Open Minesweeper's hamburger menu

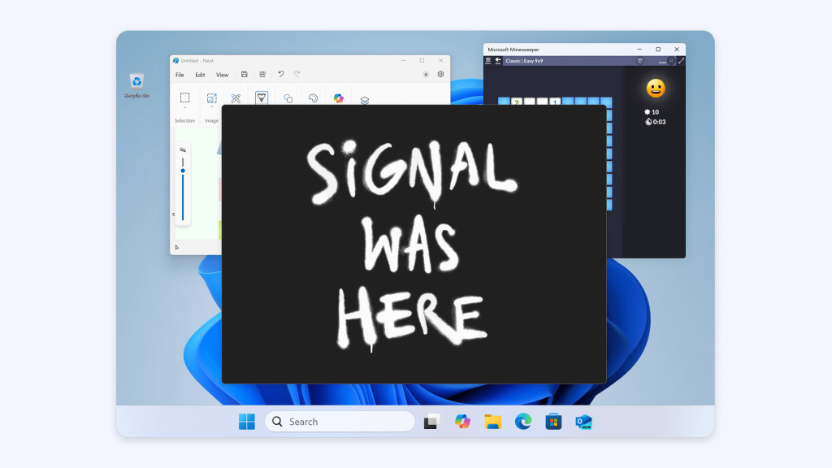point(487,59)
